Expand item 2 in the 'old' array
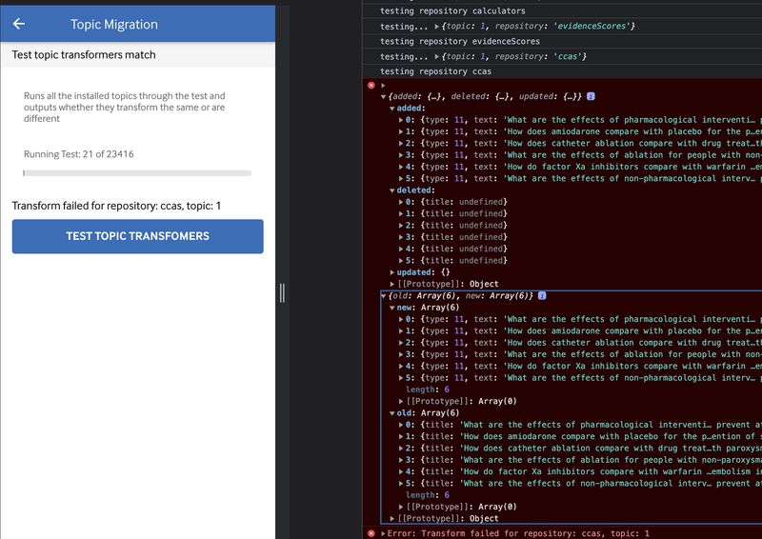The width and height of the screenshot is (762, 539). 401,448
